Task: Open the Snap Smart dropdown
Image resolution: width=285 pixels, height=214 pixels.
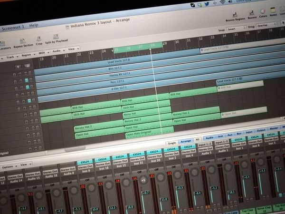Action: pos(236,29)
